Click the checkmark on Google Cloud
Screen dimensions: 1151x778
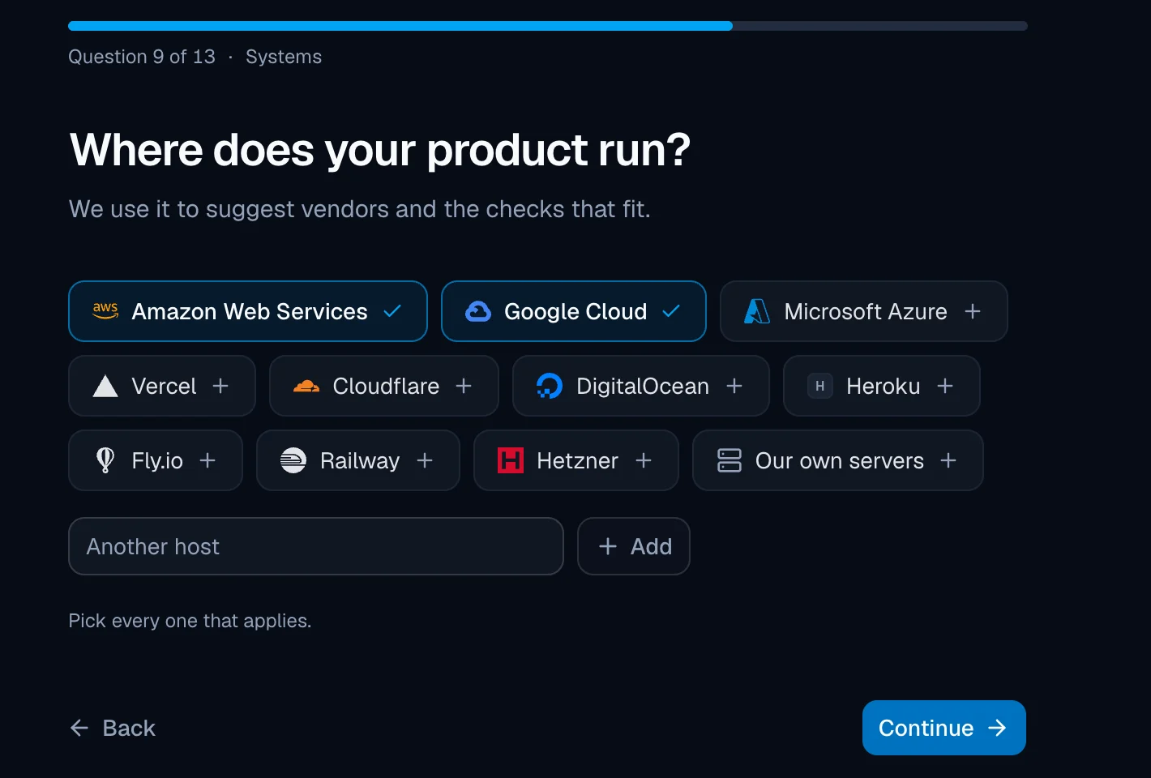(x=671, y=311)
